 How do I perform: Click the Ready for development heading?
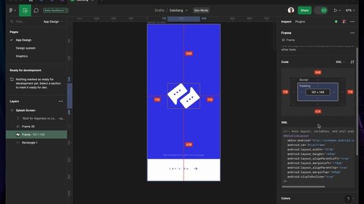click(x=25, y=70)
